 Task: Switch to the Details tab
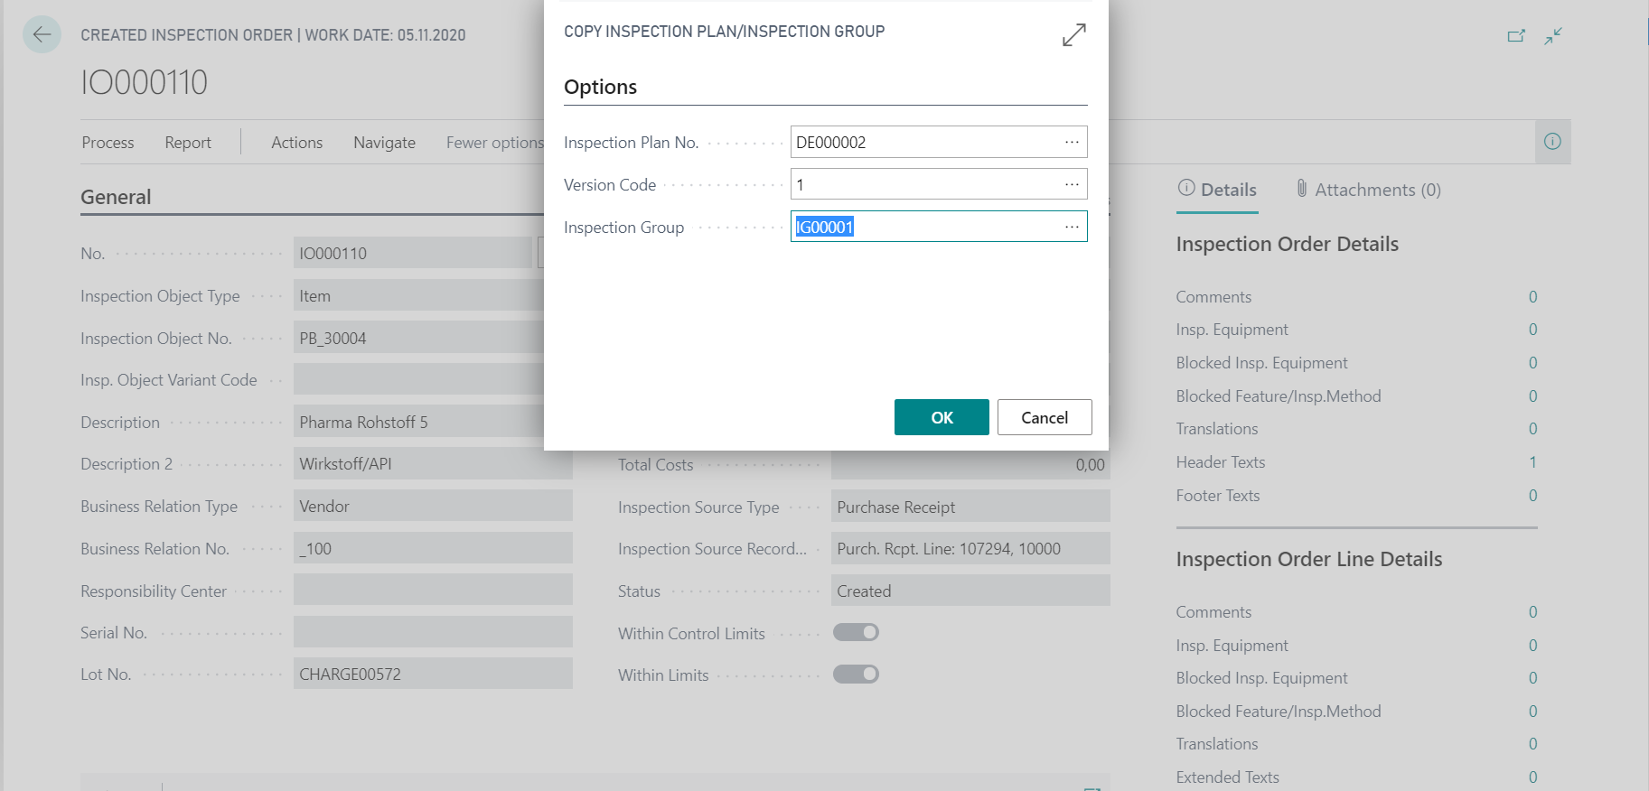coord(1217,190)
